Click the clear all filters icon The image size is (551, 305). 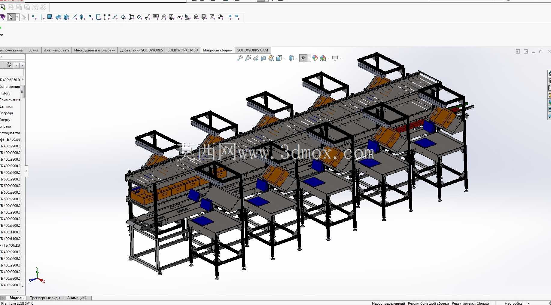pyautogui.click(x=23, y=17)
